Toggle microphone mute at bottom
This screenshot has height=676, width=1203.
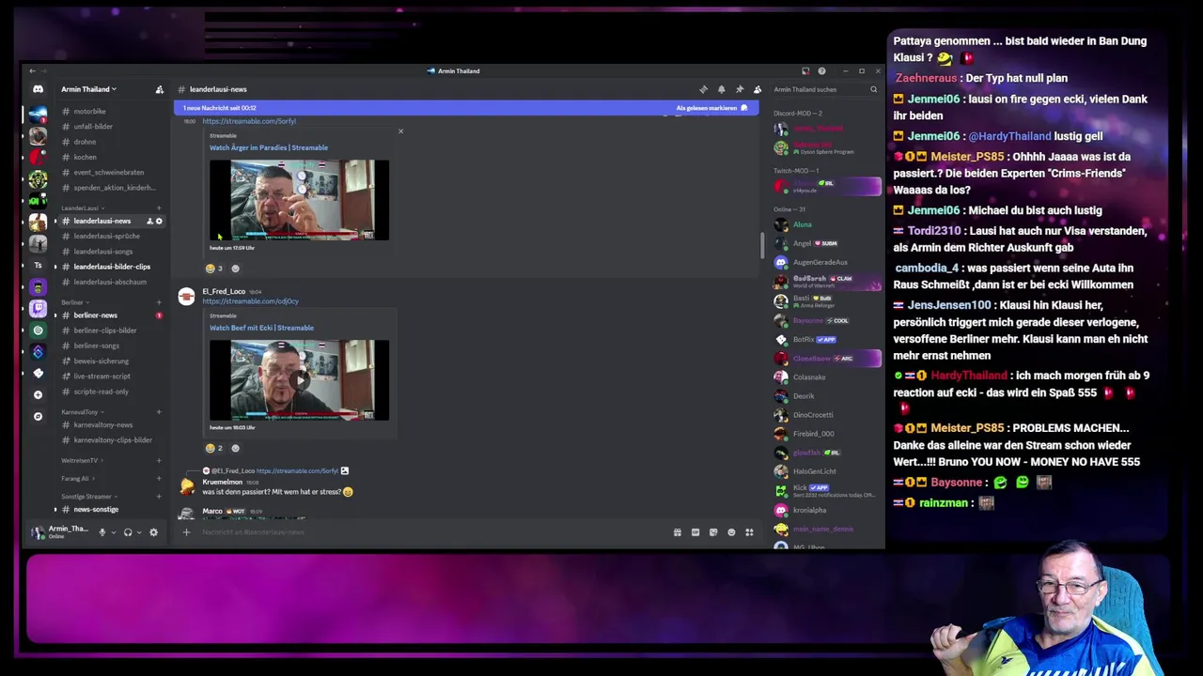pyautogui.click(x=102, y=532)
